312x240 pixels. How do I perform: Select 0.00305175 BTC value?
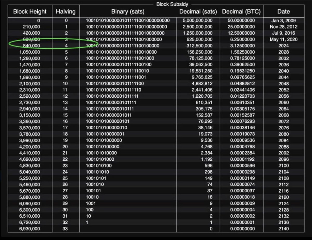[243, 109]
